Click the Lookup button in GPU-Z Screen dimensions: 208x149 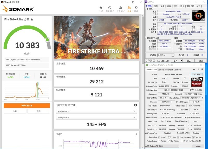click(197, 74)
